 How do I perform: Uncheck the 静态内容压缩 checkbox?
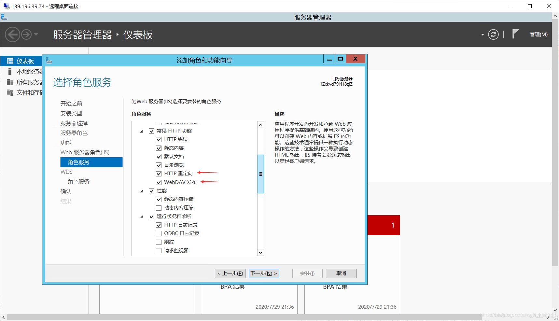[x=159, y=199]
